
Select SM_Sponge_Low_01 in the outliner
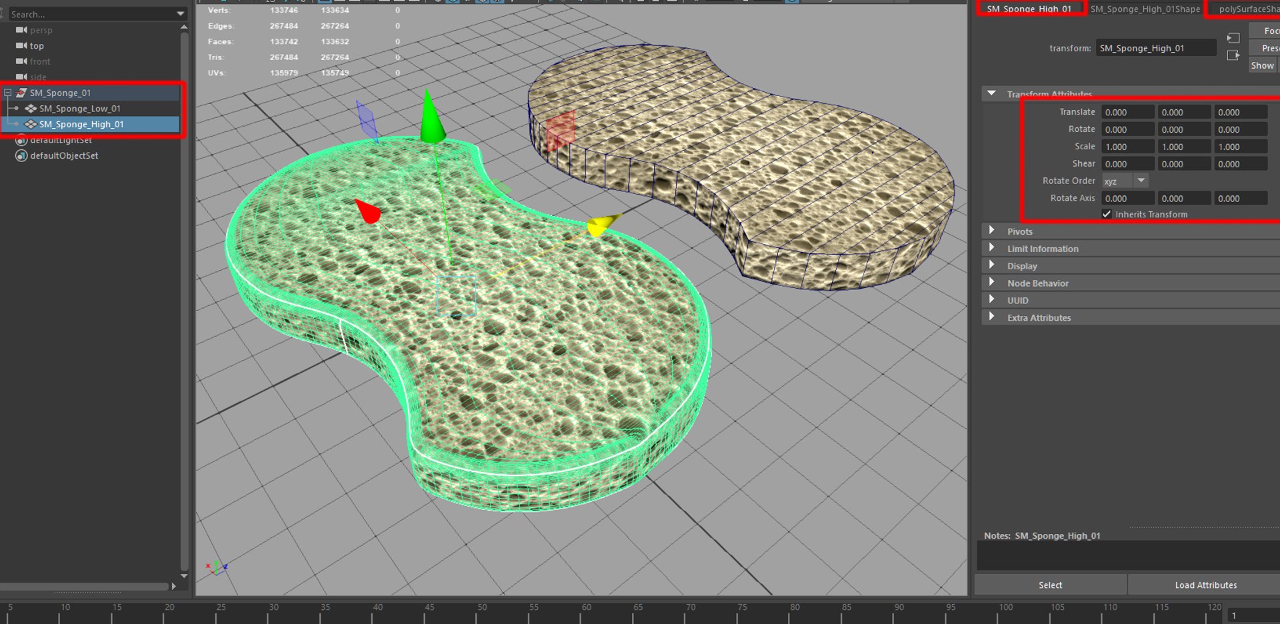pos(80,109)
